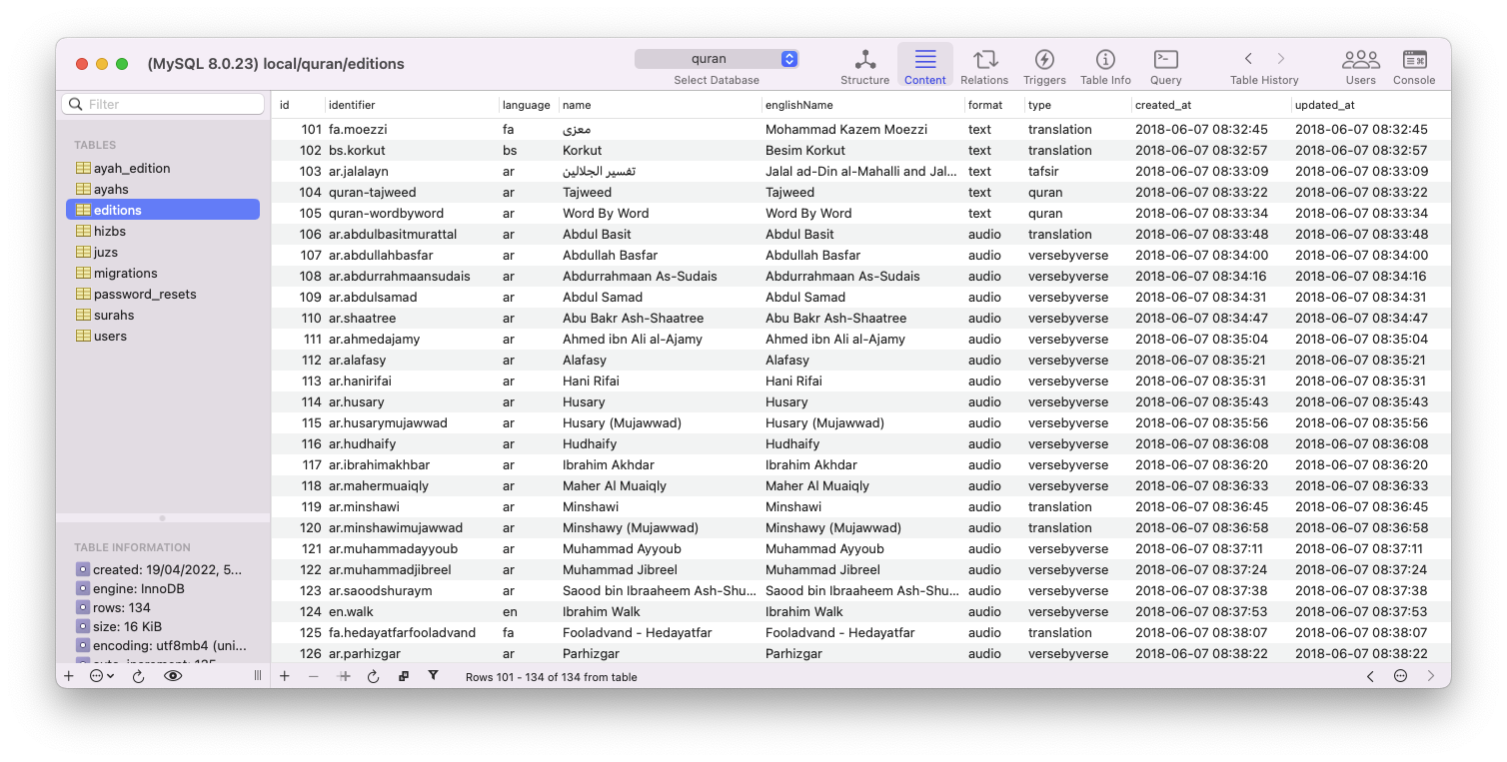Click the sidebar pane splitter dot
Viewport: 1507px width, 762px height.
point(163,518)
